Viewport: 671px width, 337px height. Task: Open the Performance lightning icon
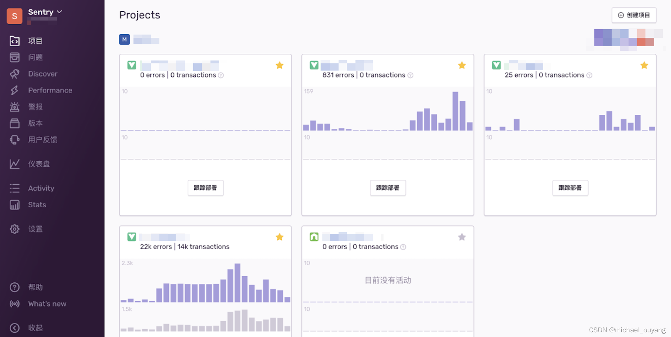(14, 90)
